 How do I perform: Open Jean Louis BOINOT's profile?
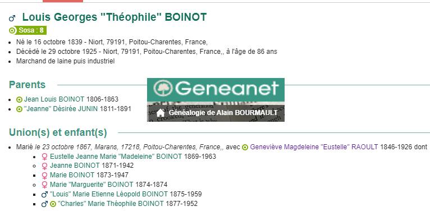[54, 99]
